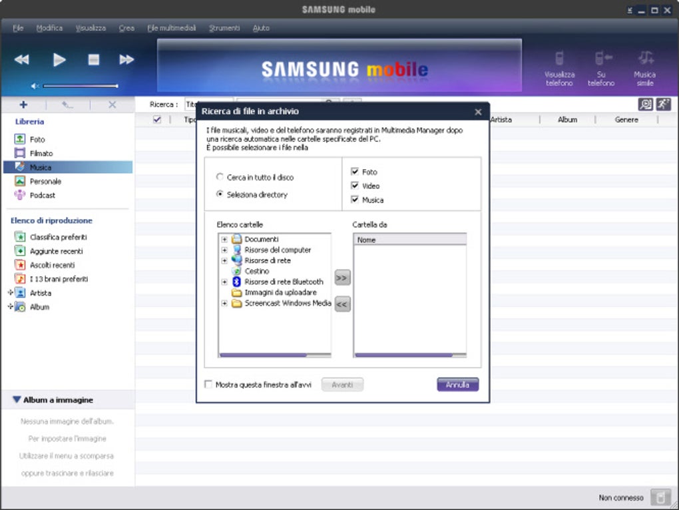The width and height of the screenshot is (679, 510).
Task: Uncheck the Foto checkbox in dialog
Action: point(355,172)
